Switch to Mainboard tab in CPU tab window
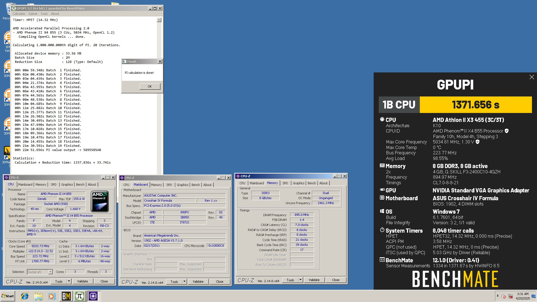This screenshot has width=537, height=302. click(25, 185)
